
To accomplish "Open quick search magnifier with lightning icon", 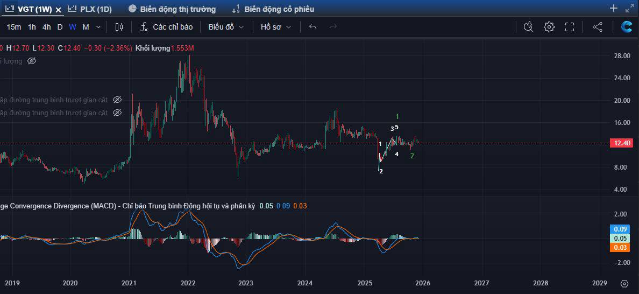I will (528, 27).
